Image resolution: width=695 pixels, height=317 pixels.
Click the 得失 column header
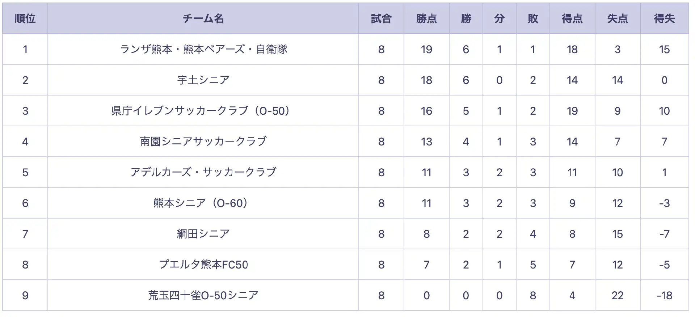[x=664, y=18]
